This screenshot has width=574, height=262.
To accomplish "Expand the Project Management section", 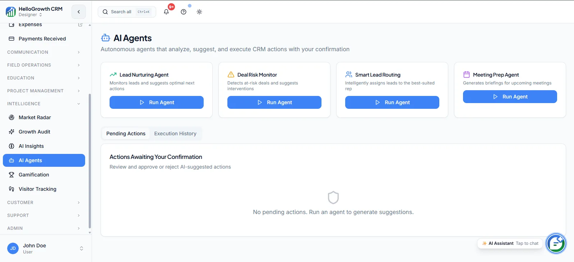I will (x=44, y=91).
